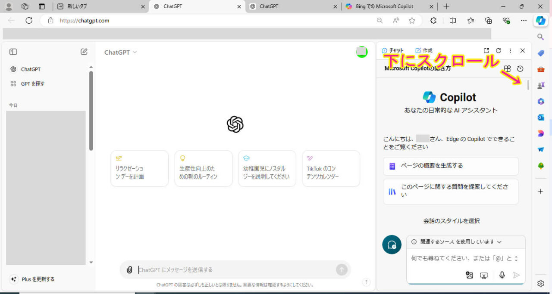Start a new chat with the pencil icon

[84, 52]
